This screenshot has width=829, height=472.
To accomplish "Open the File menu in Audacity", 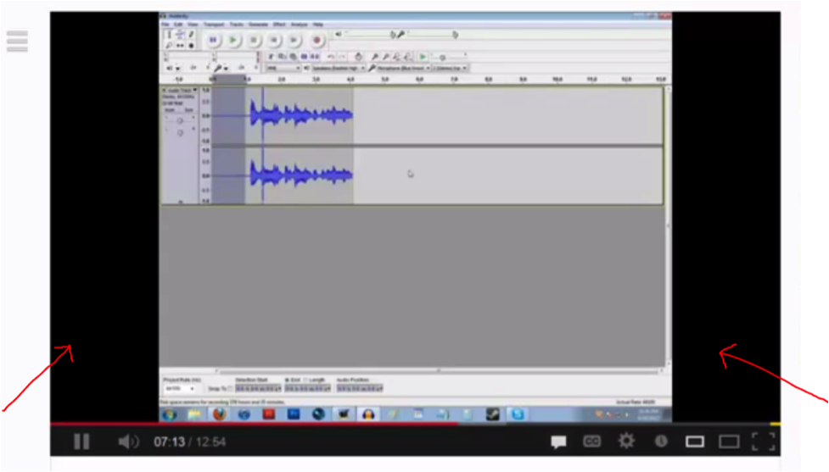I will pos(165,25).
